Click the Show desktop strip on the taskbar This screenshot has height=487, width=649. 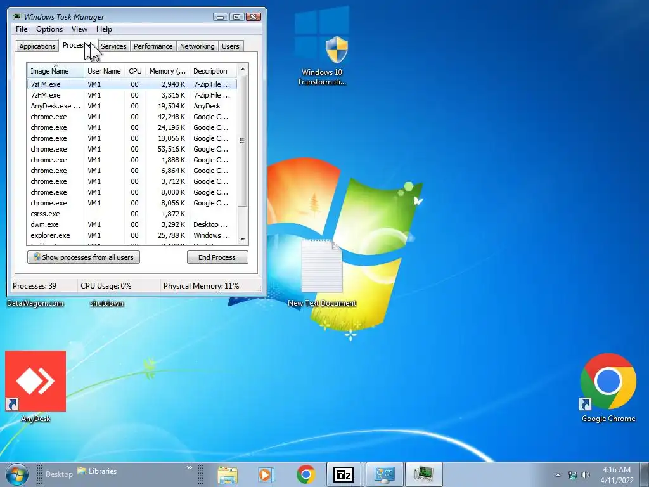(645, 474)
